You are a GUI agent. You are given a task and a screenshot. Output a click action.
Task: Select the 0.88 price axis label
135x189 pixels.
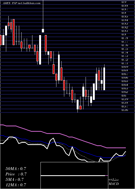click(125, 6)
